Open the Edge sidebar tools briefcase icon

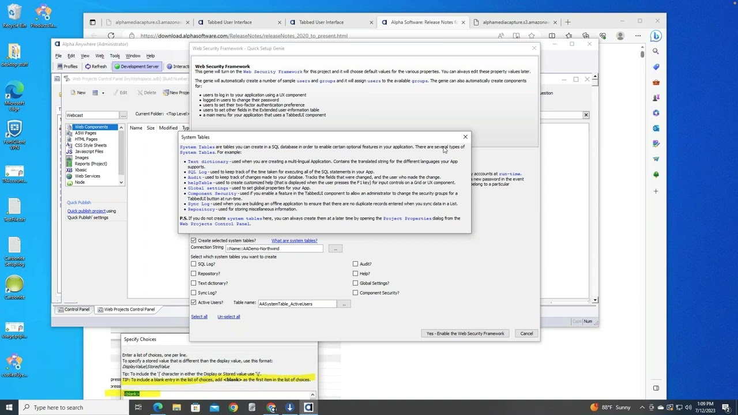[x=656, y=82]
